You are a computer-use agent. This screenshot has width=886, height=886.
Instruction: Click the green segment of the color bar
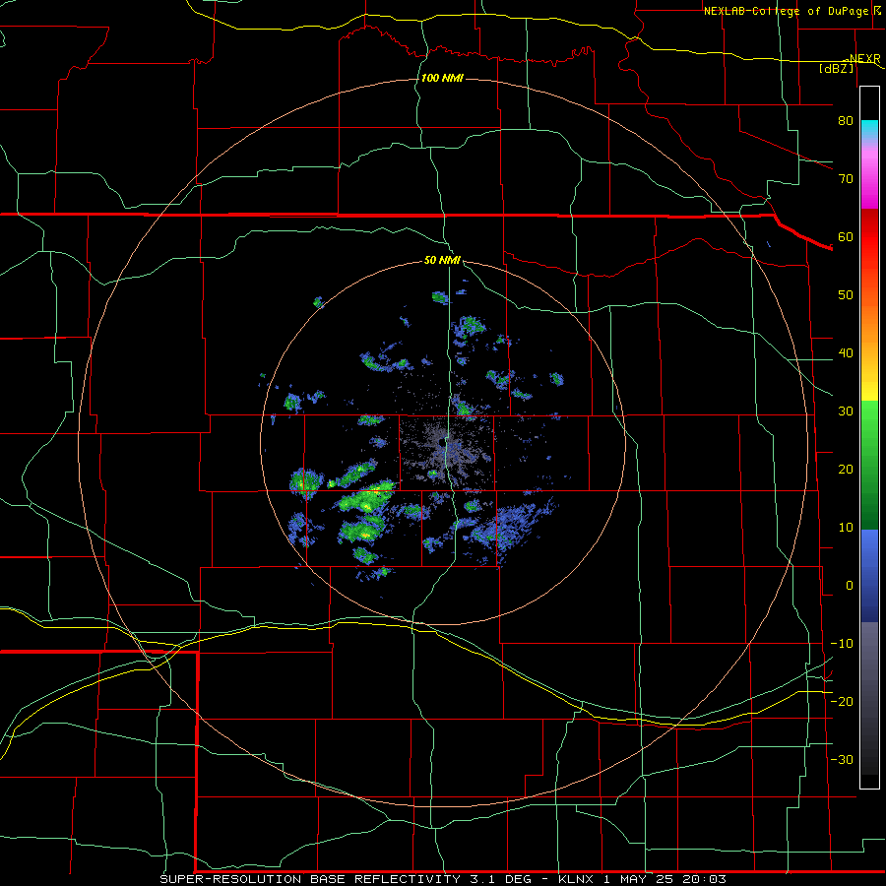click(x=869, y=465)
